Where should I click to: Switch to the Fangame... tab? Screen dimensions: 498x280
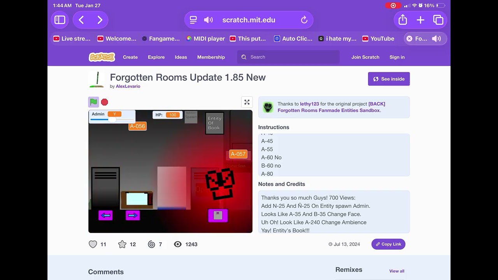point(161,38)
